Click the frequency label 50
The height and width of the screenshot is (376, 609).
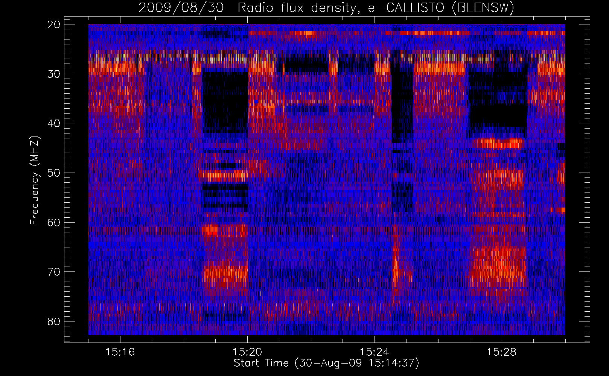click(x=54, y=173)
